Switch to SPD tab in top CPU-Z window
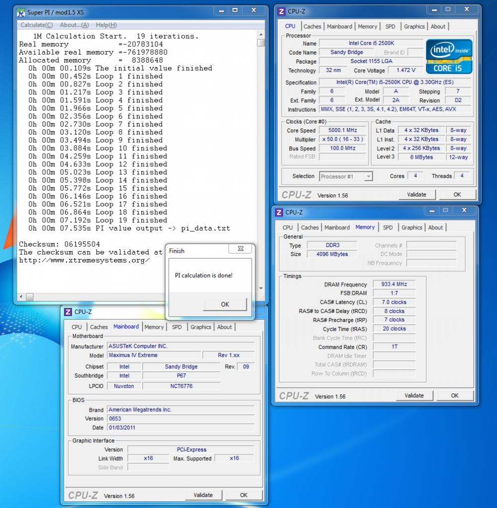This screenshot has width=497, height=508. [x=390, y=27]
